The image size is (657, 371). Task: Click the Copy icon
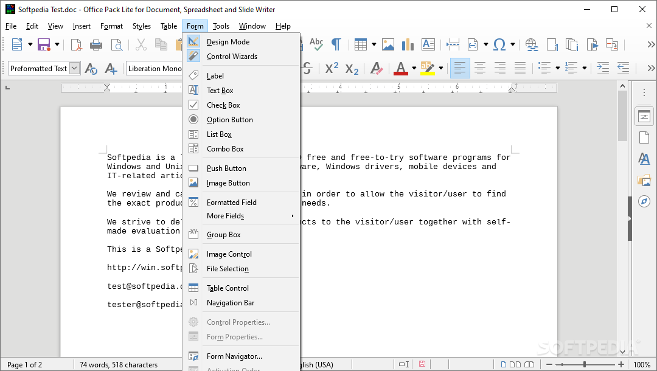pyautogui.click(x=161, y=44)
